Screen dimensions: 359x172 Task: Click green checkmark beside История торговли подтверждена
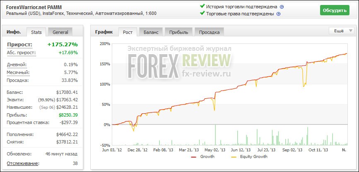(202, 6)
